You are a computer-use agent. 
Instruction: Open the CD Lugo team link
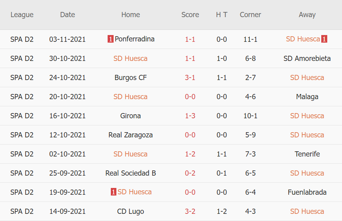tap(130, 211)
